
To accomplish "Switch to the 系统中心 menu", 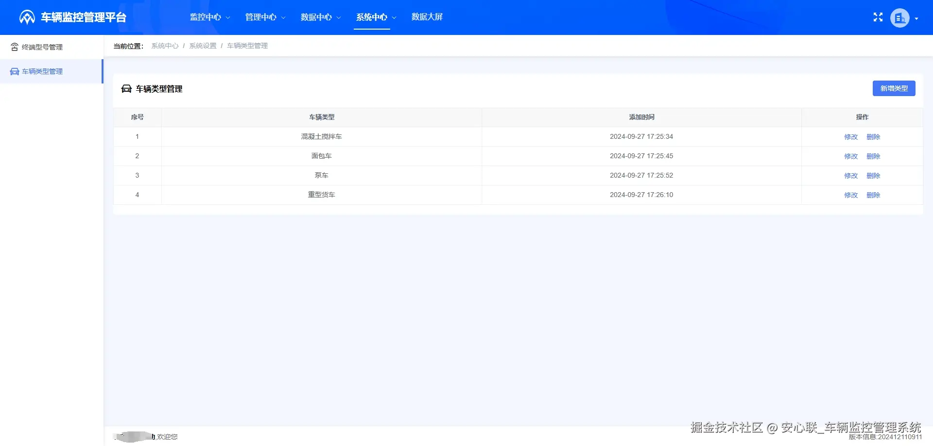I will [371, 17].
